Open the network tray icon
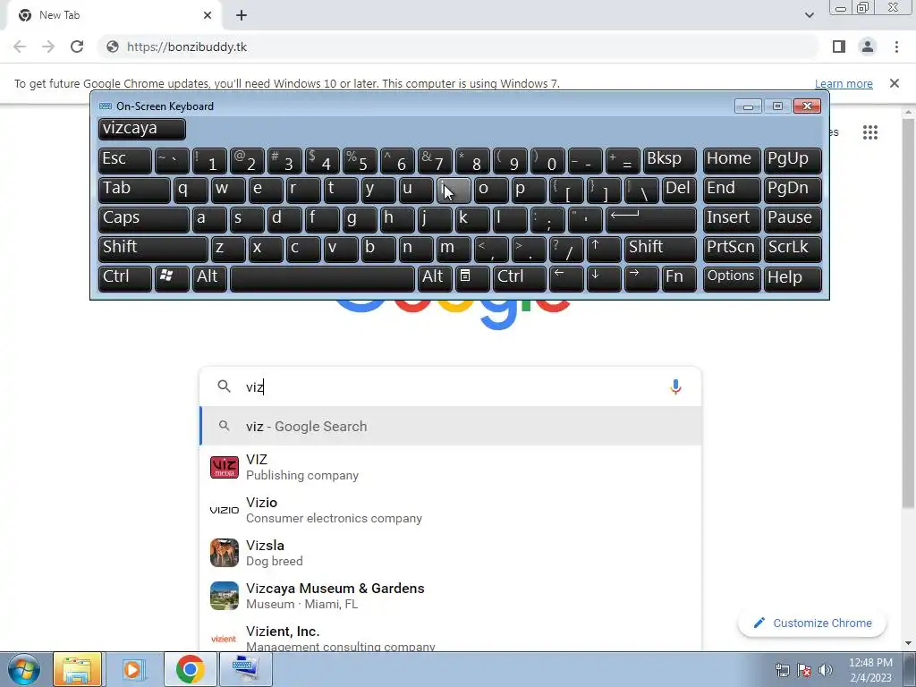This screenshot has height=687, width=916. pyautogui.click(x=782, y=670)
